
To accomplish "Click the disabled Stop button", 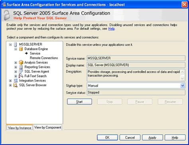I will click(x=110, y=102).
